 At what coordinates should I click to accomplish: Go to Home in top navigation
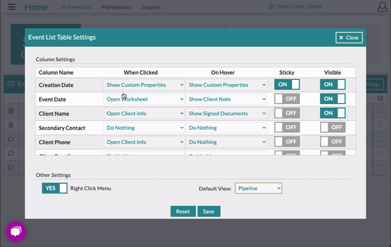coord(36,7)
